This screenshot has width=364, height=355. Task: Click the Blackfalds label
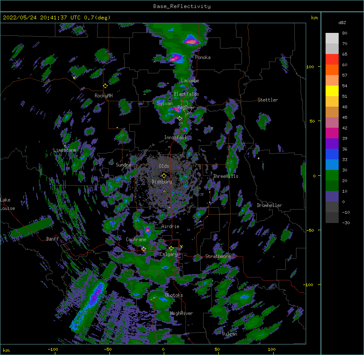click(186, 94)
